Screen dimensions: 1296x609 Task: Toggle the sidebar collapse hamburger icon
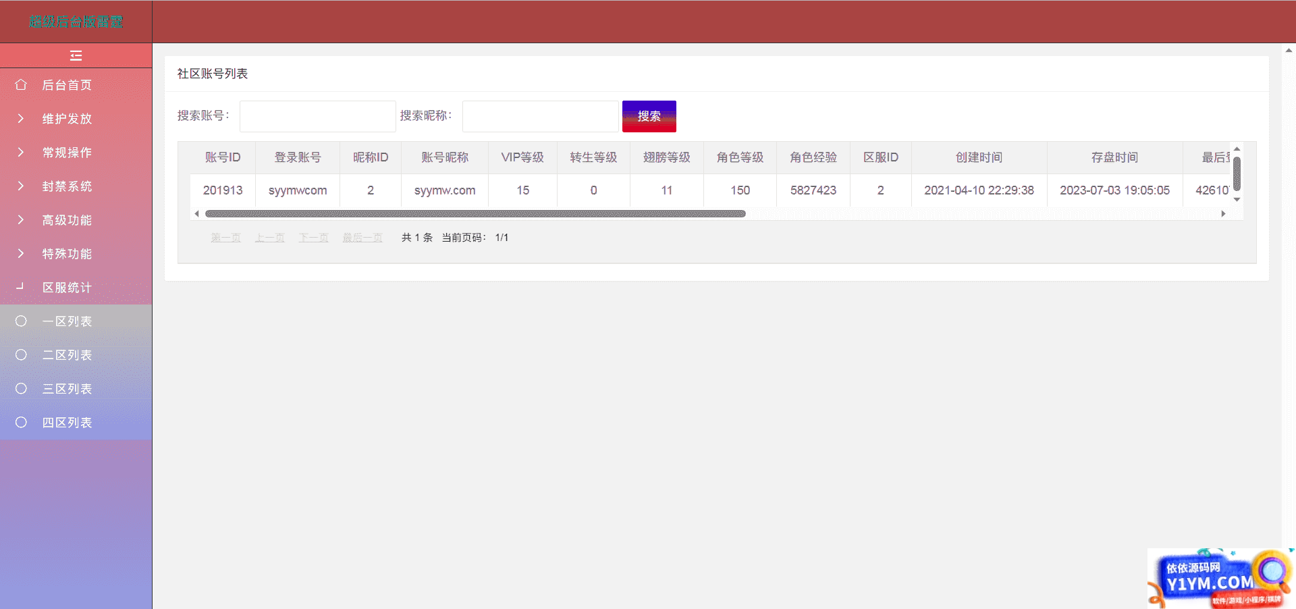point(76,55)
